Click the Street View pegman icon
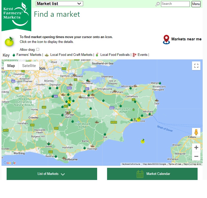 (196, 132)
